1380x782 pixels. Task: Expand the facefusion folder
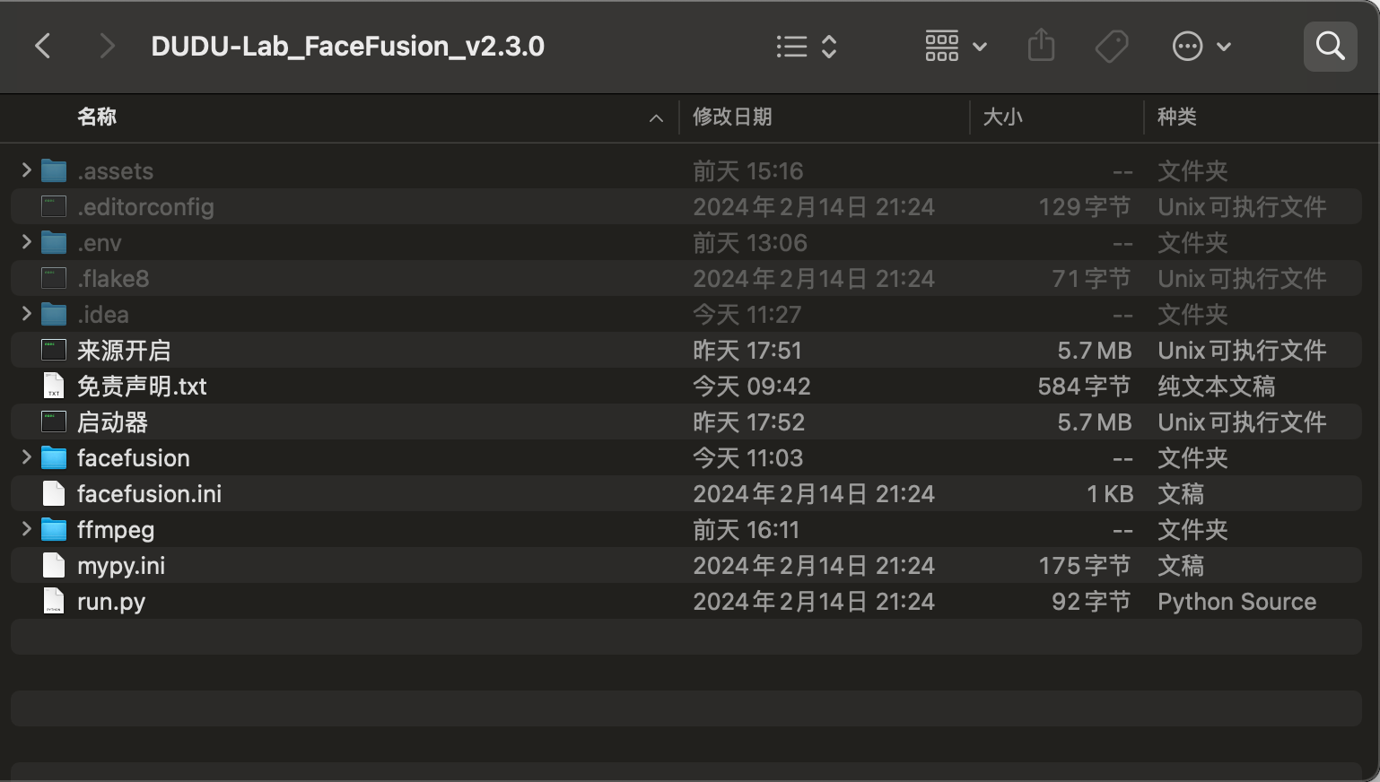[x=26, y=456]
